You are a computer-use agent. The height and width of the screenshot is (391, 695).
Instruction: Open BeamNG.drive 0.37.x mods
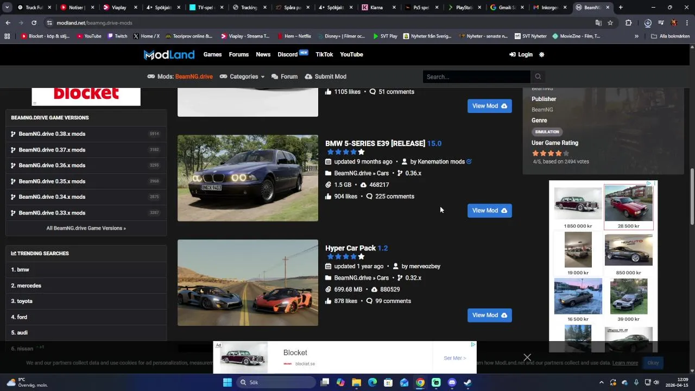[x=86, y=150]
